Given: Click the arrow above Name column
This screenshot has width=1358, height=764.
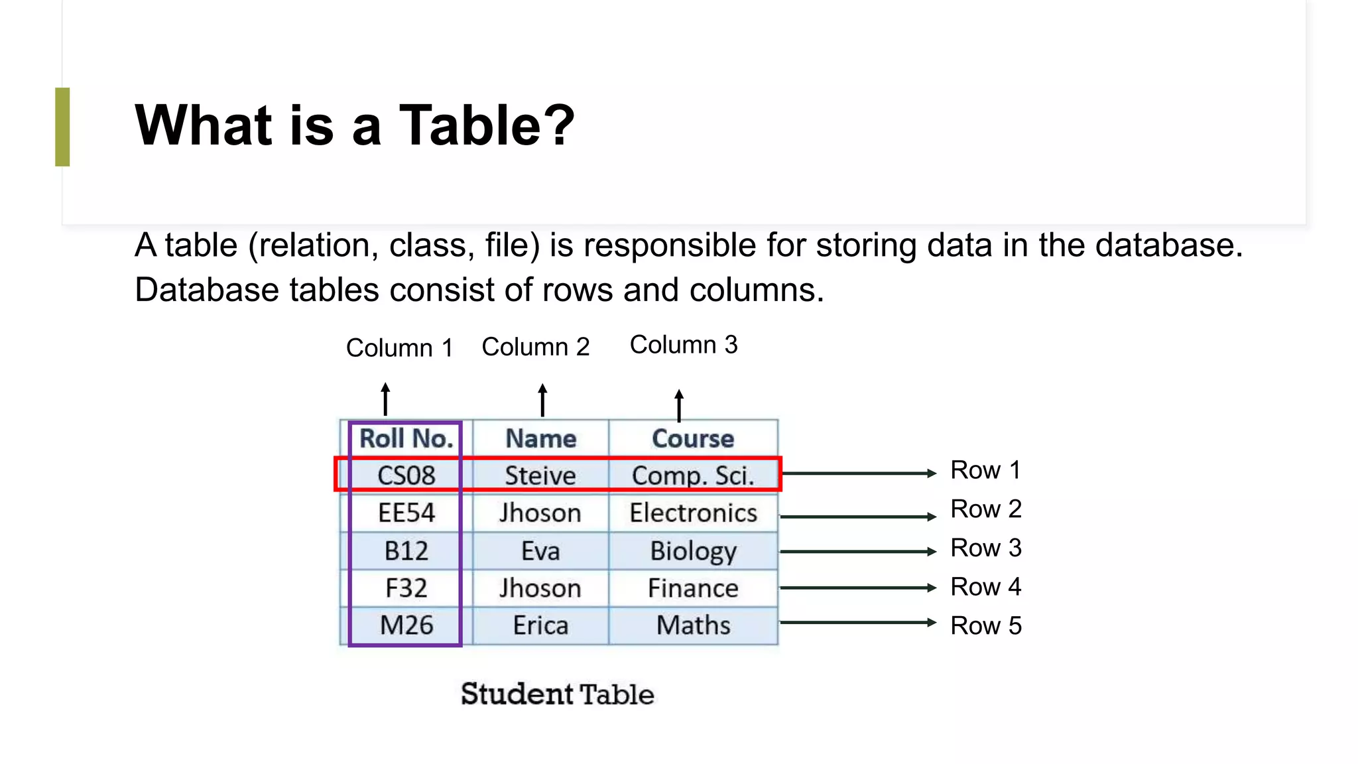Looking at the screenshot, I should (542, 400).
